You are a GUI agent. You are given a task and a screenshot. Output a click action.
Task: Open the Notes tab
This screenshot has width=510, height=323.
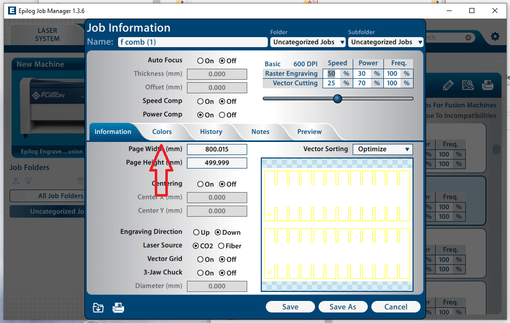260,132
